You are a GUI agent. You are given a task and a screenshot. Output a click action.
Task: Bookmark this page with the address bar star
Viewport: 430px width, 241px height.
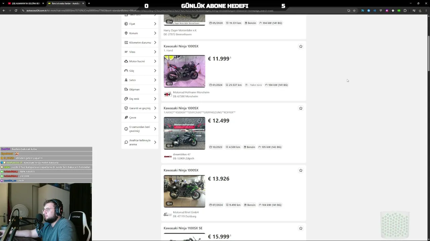(354, 10)
